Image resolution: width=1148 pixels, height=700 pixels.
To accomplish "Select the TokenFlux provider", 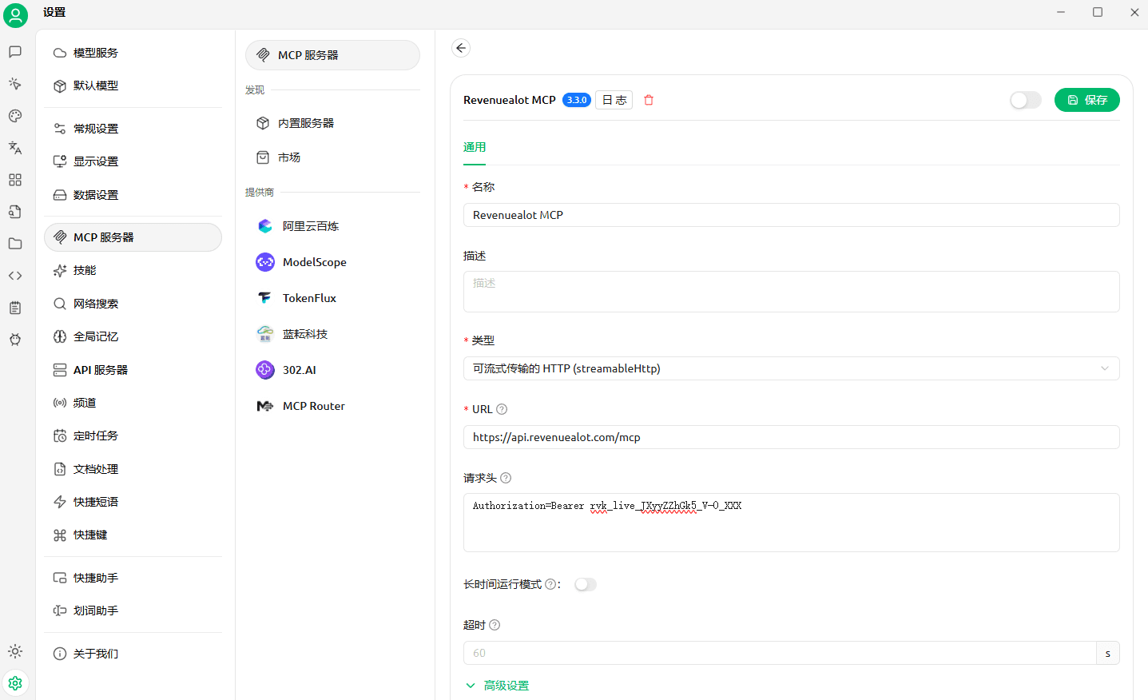I will tap(332, 298).
